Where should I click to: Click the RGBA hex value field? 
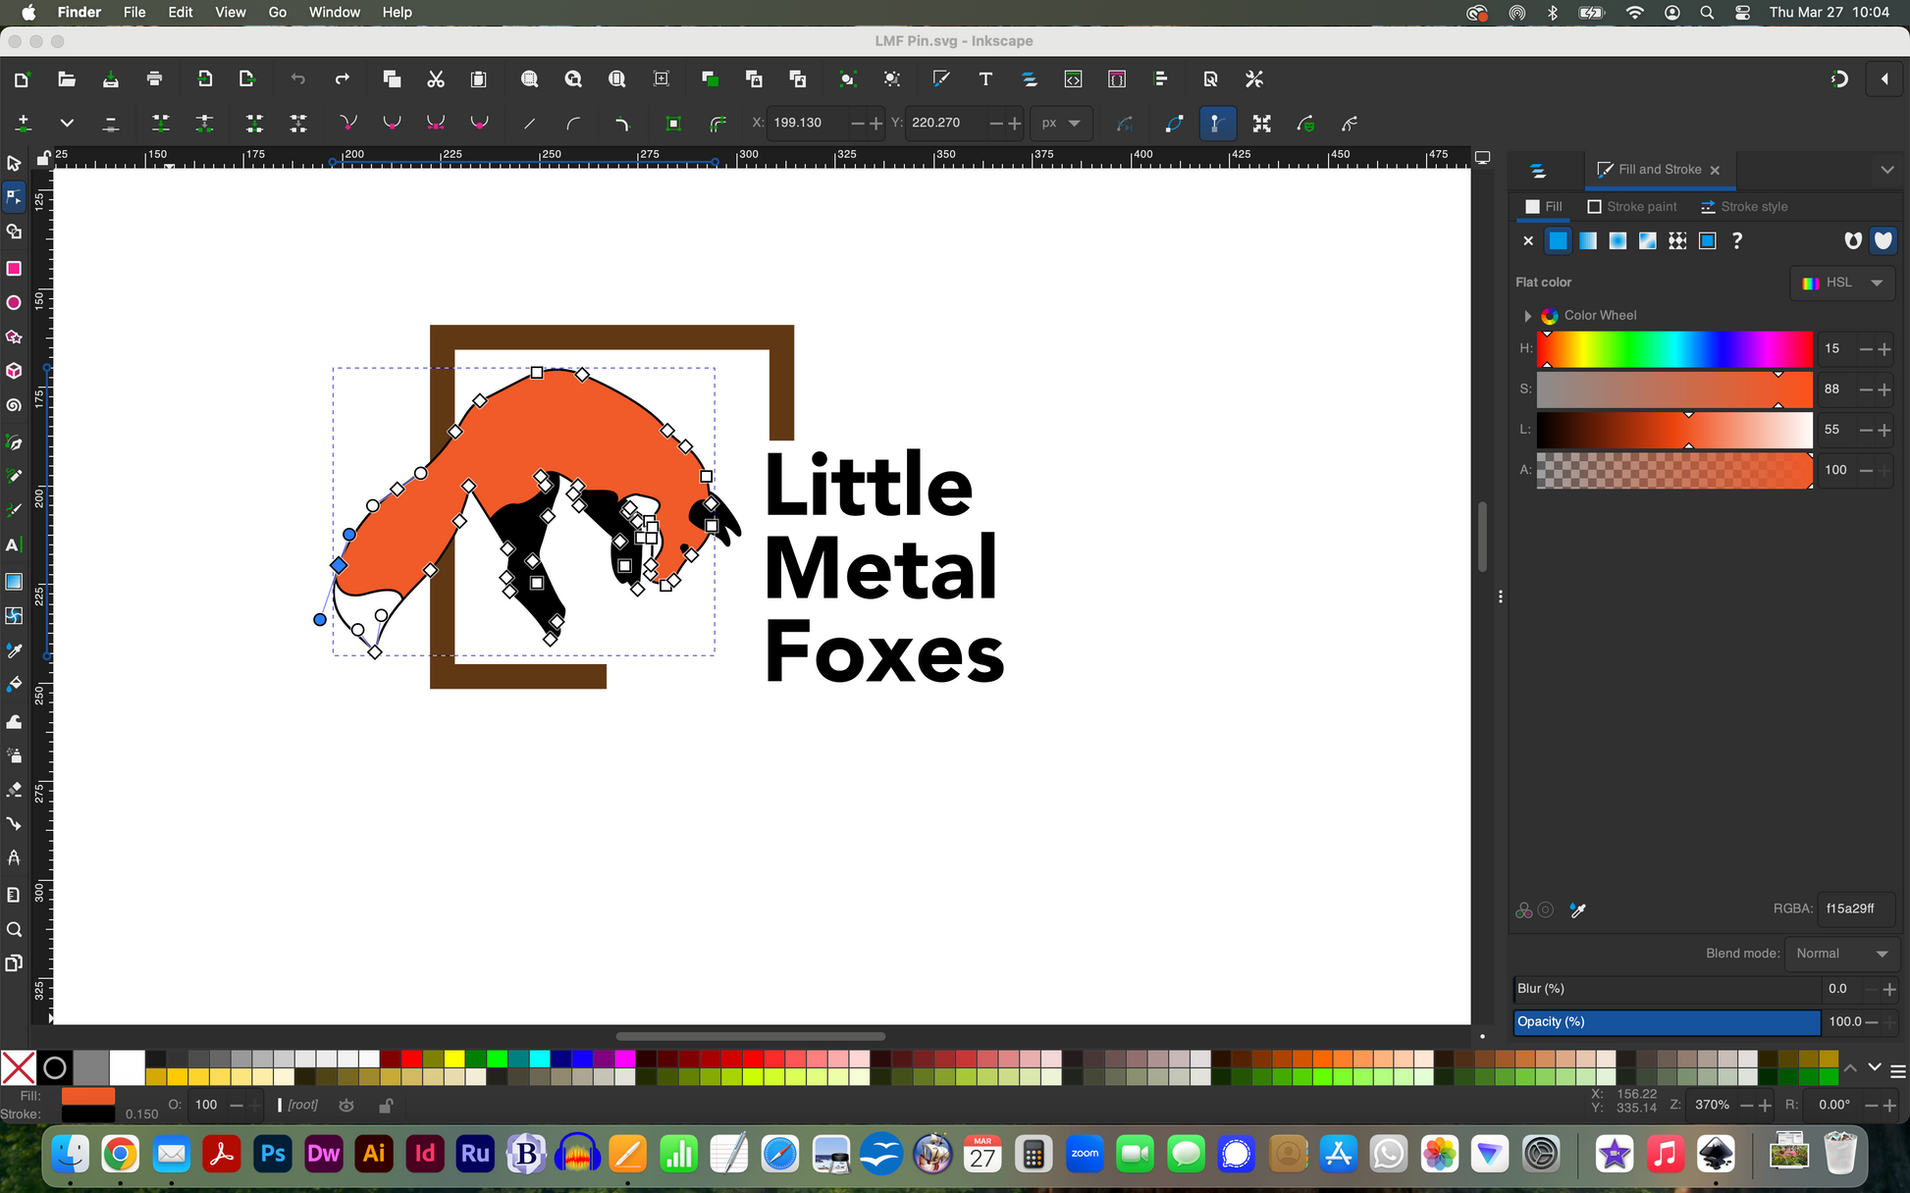(1854, 908)
